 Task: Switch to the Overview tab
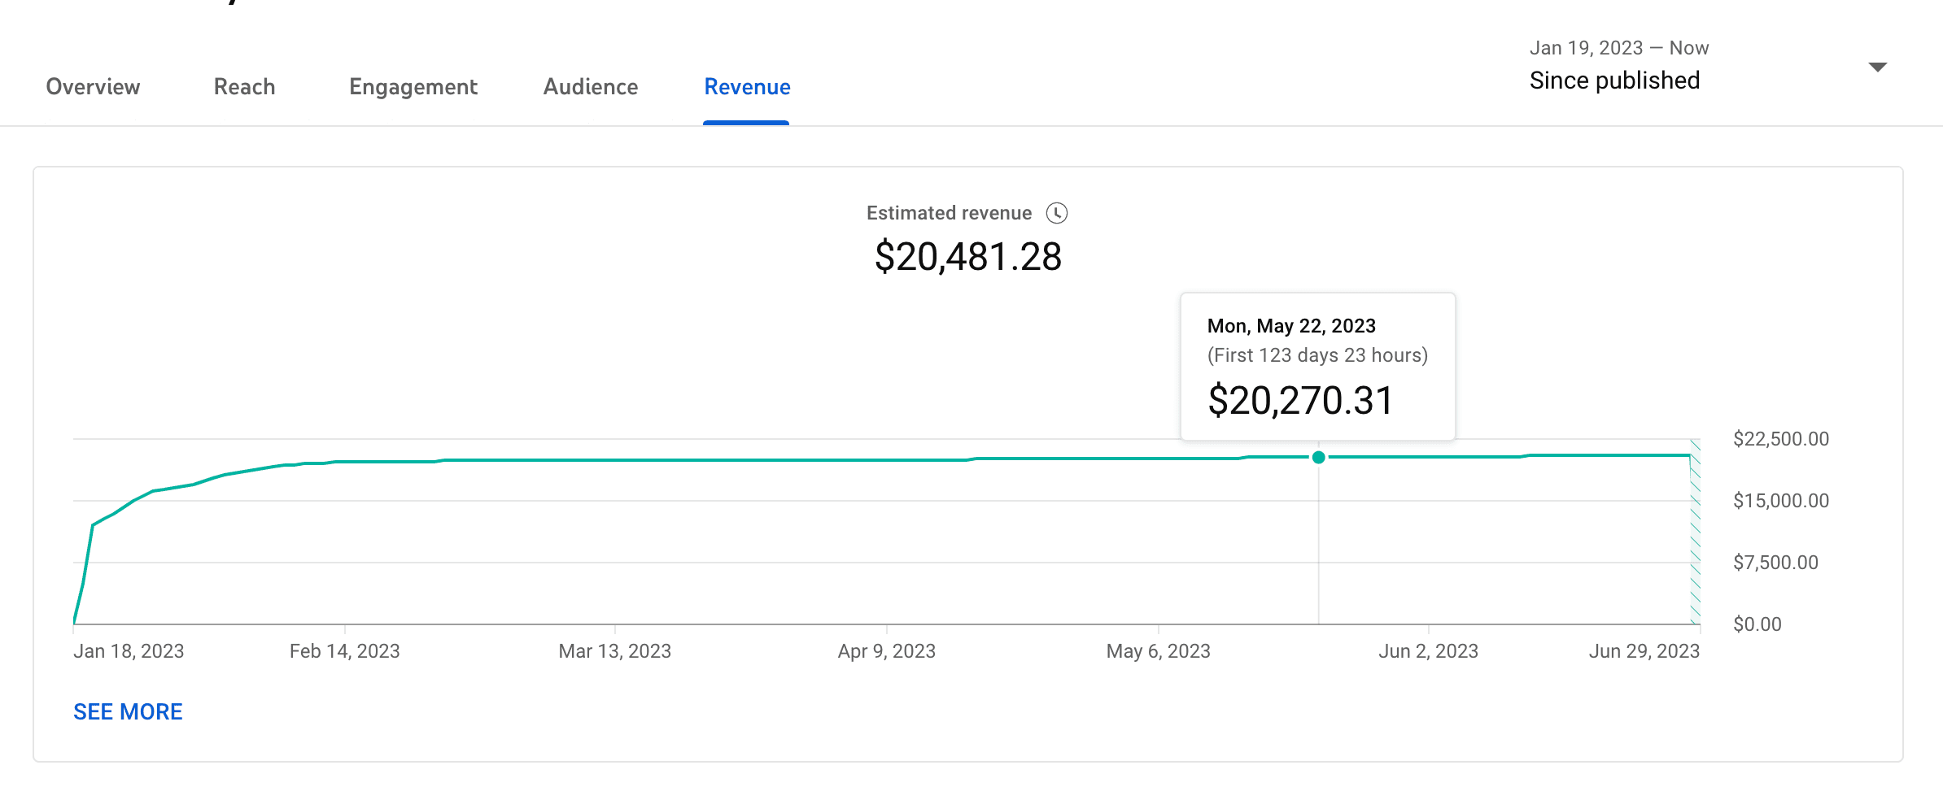pos(93,87)
